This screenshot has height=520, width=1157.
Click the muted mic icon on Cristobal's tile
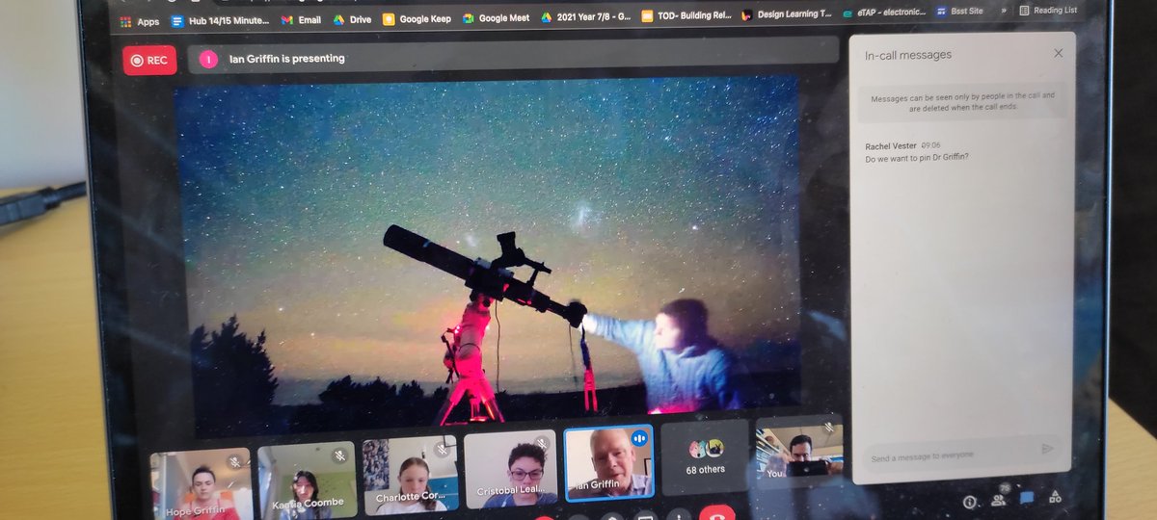[x=542, y=444]
